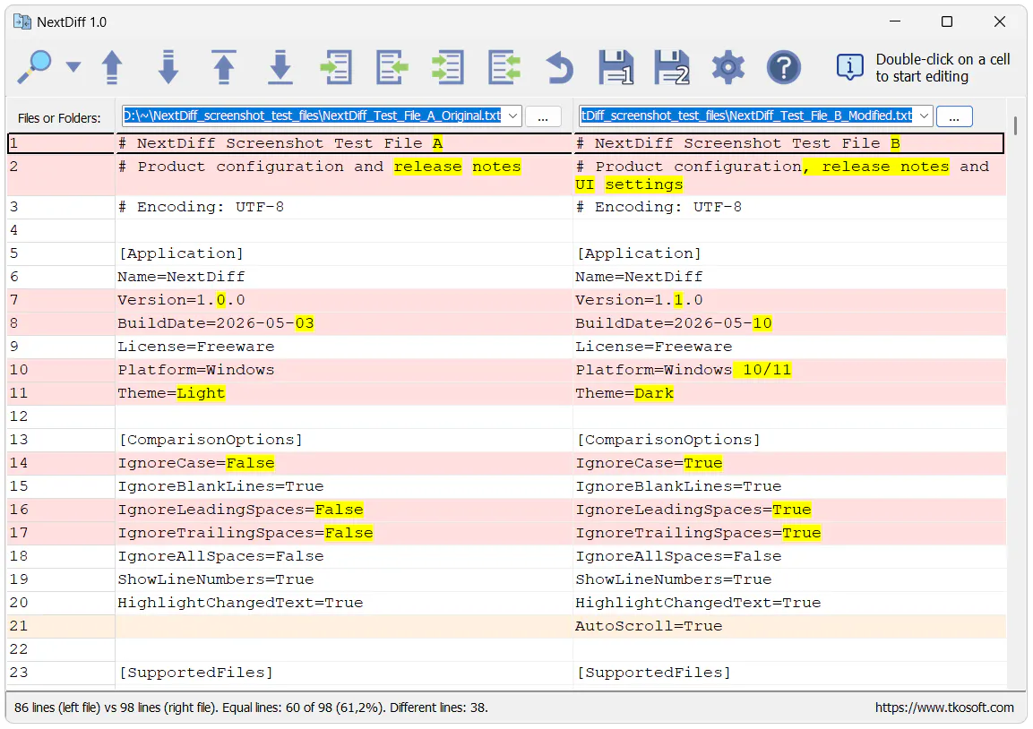Screen dimensions: 1033x729
Task: Select right cell 'Theme=Dark'
Action: (789, 393)
